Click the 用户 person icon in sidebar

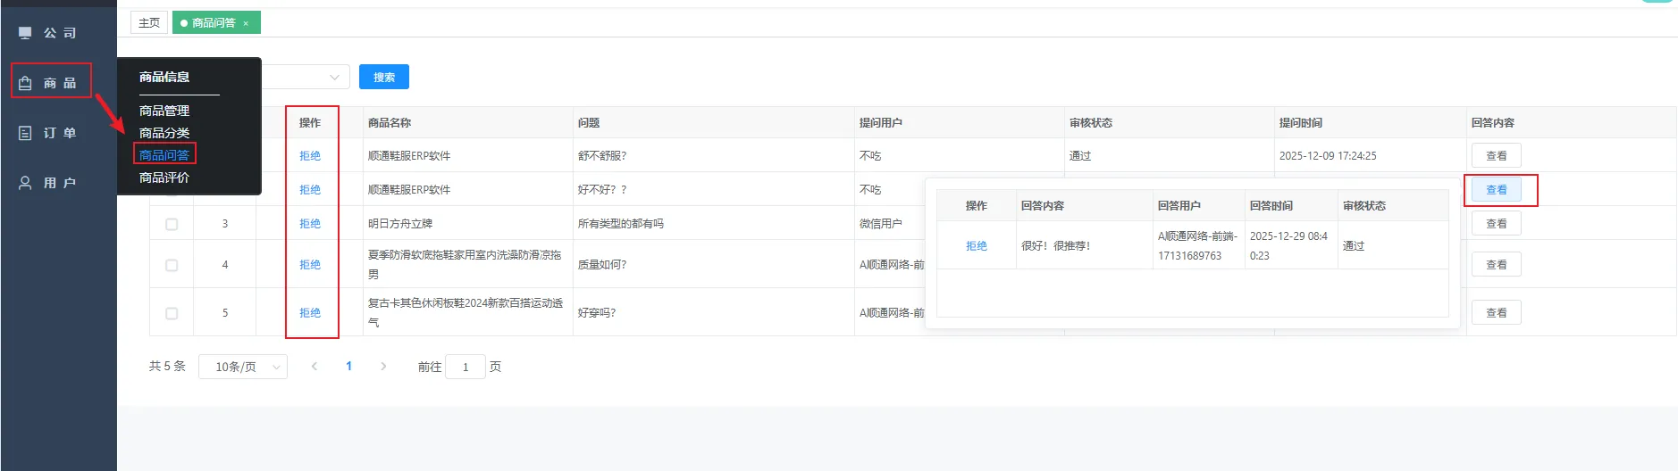tap(25, 183)
